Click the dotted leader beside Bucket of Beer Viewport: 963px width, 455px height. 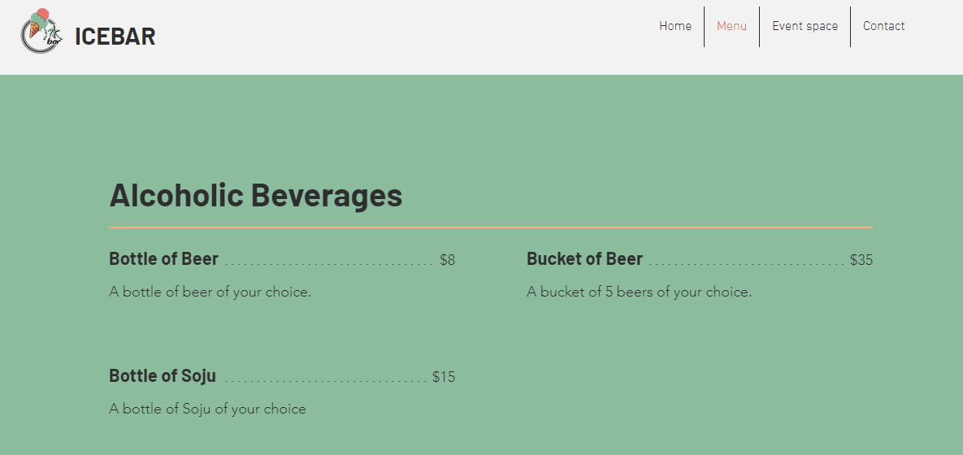click(746, 263)
